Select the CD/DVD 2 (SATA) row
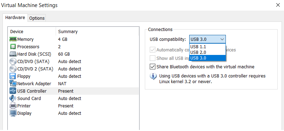 tap(74, 69)
